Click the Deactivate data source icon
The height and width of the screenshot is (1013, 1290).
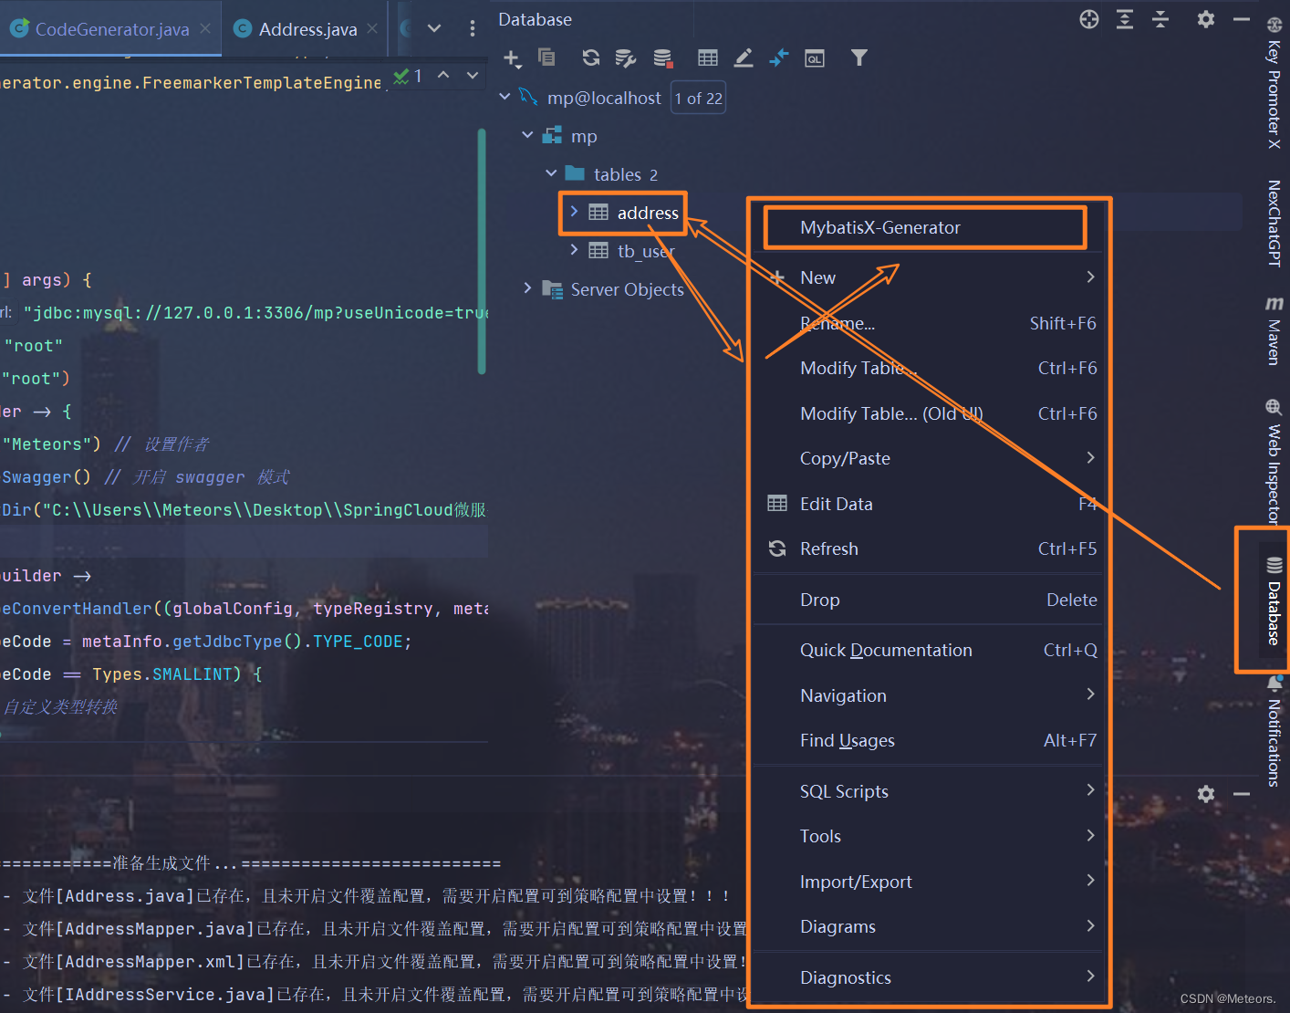tap(663, 58)
